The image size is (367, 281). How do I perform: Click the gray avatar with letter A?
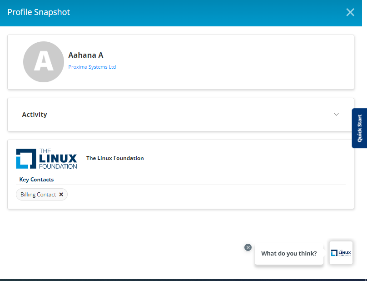44,62
